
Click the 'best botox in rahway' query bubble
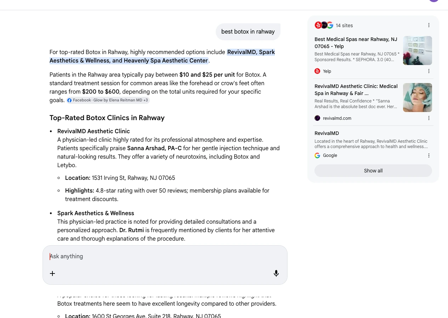click(248, 31)
